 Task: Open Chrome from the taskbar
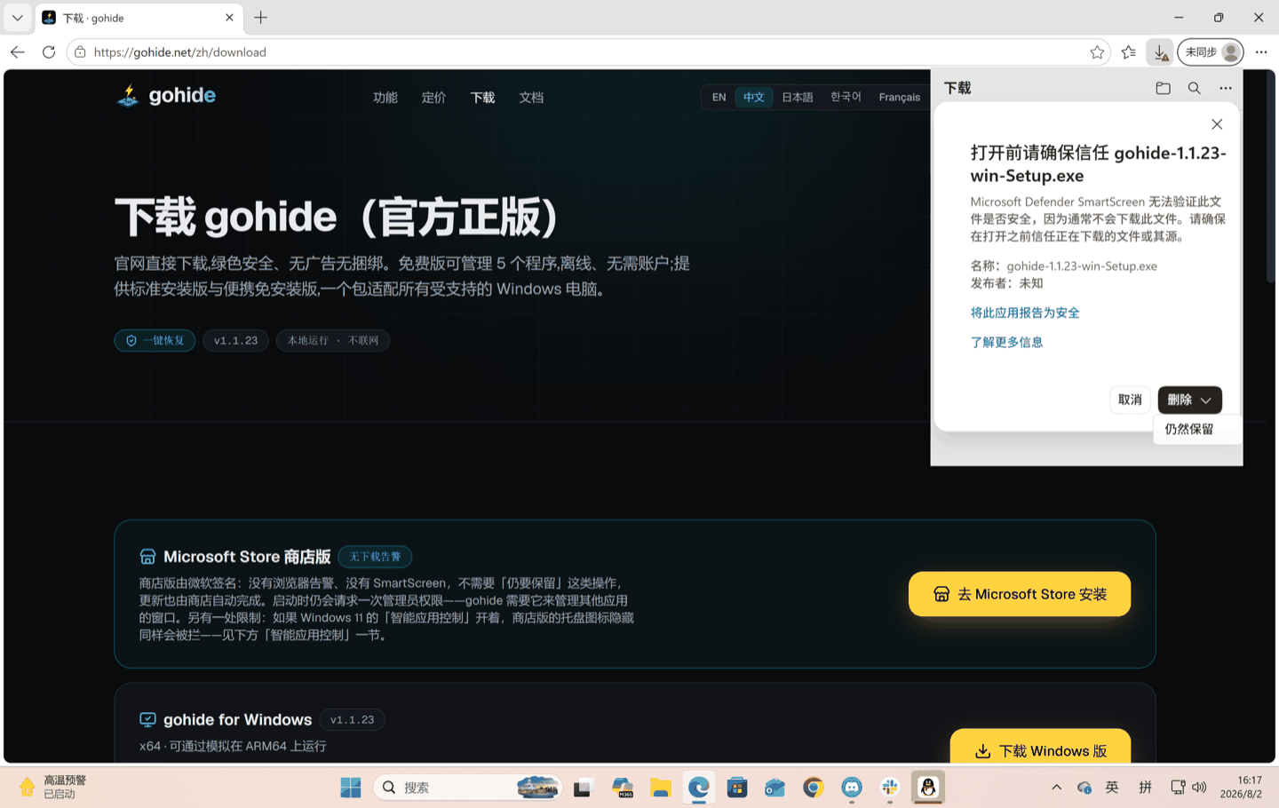pyautogui.click(x=814, y=788)
